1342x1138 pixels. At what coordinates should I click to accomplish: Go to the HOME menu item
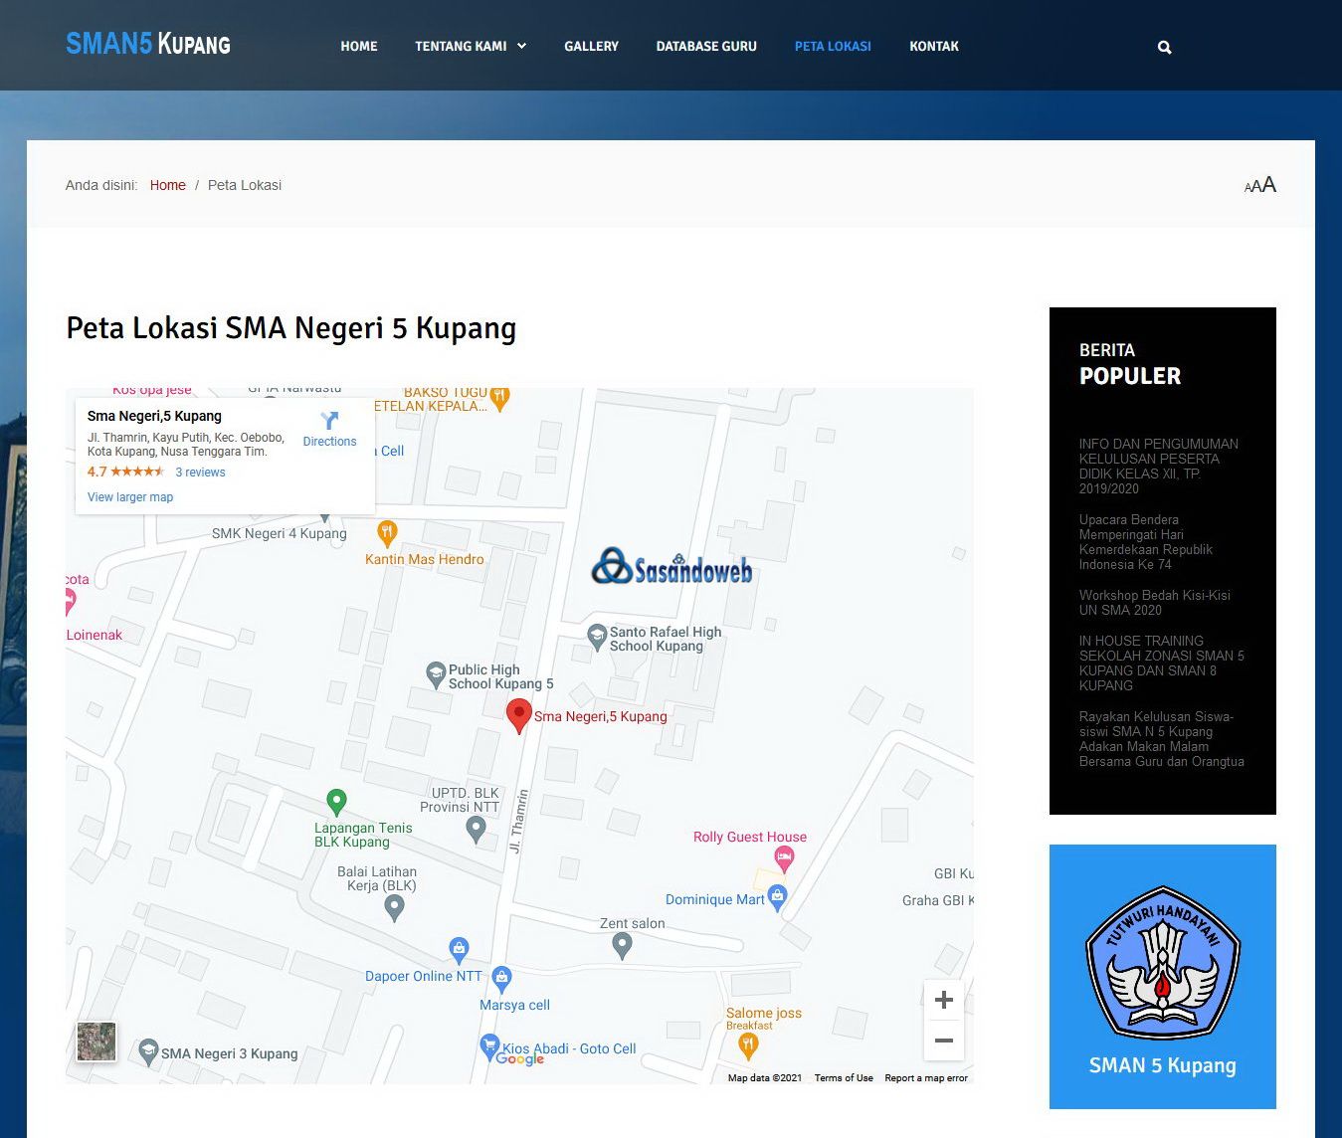(x=359, y=46)
